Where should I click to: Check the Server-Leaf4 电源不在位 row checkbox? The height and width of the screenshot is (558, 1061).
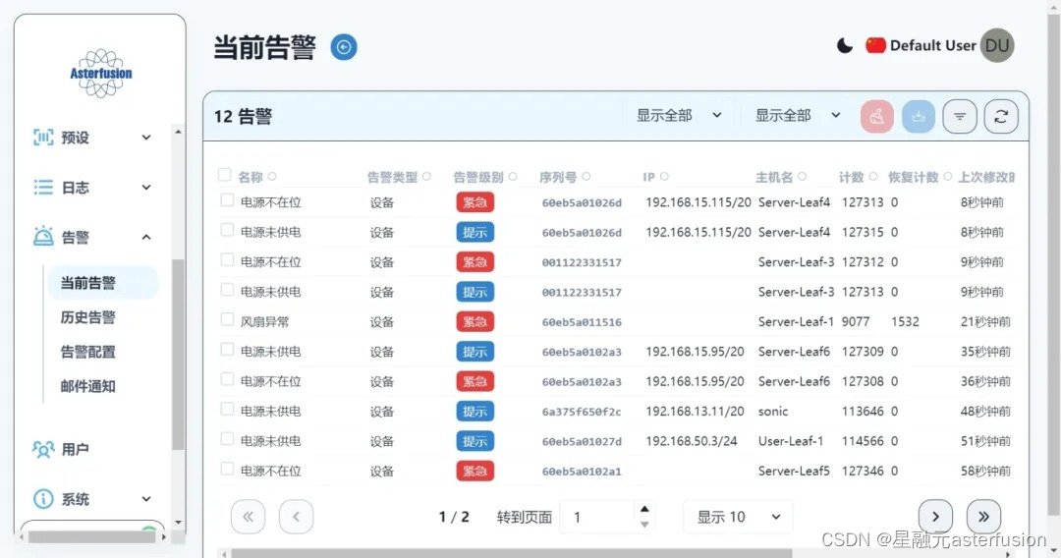pyautogui.click(x=227, y=200)
